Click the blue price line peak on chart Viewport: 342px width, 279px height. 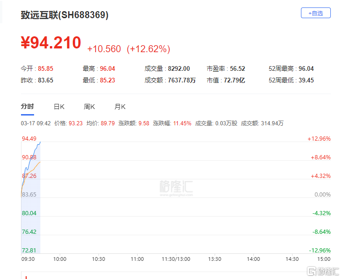point(40,142)
